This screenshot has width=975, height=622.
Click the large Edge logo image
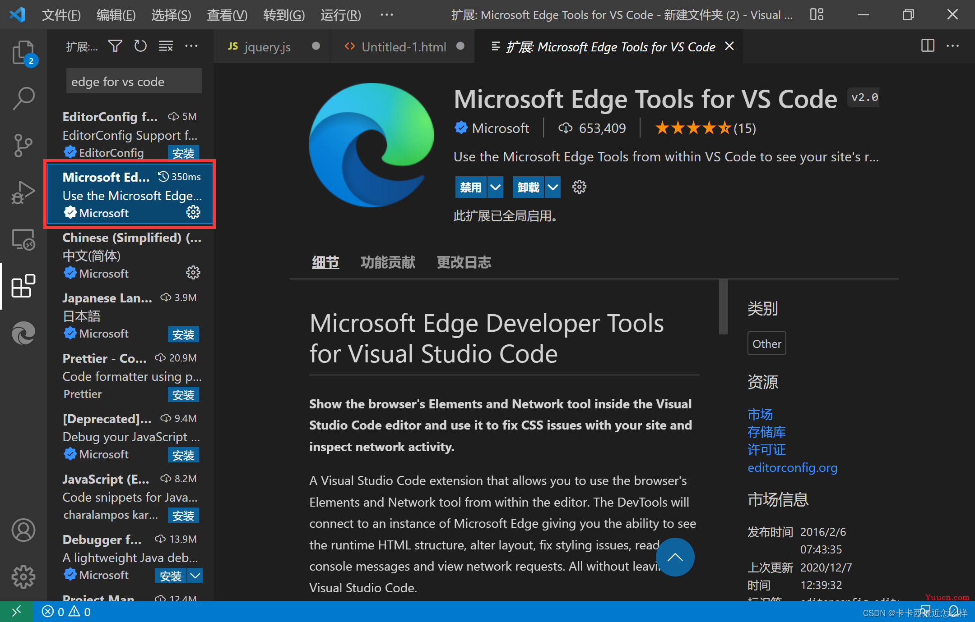[x=371, y=145]
